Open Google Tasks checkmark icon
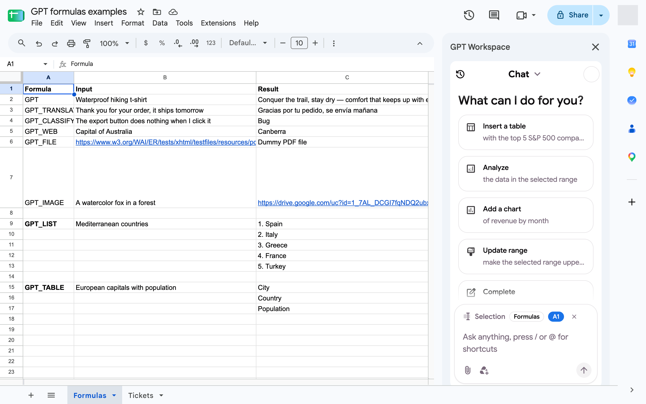Image resolution: width=646 pixels, height=404 pixels. point(632,100)
